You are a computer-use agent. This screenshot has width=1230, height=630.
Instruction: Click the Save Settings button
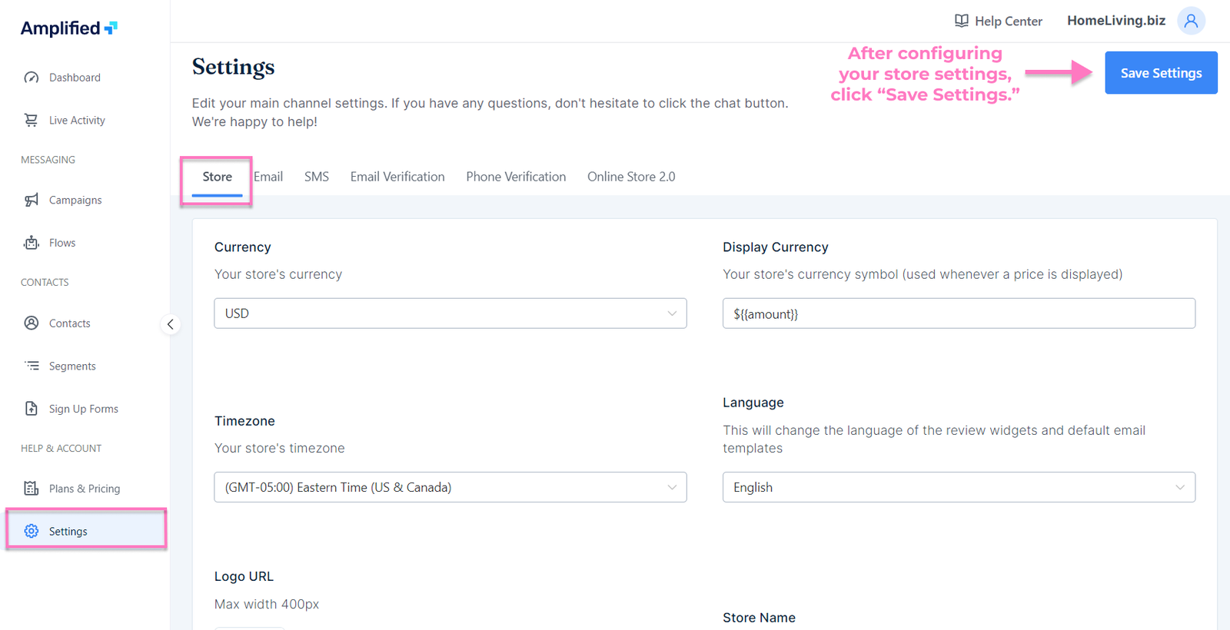(1161, 73)
